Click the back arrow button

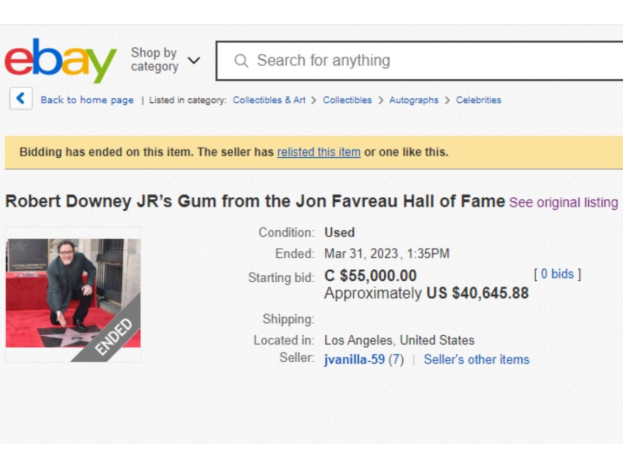(21, 99)
